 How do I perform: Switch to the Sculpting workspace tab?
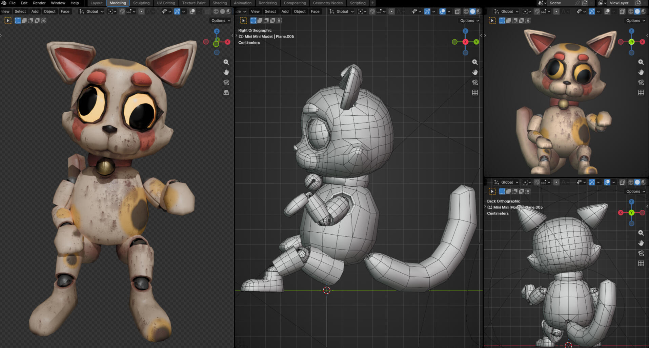tap(141, 3)
